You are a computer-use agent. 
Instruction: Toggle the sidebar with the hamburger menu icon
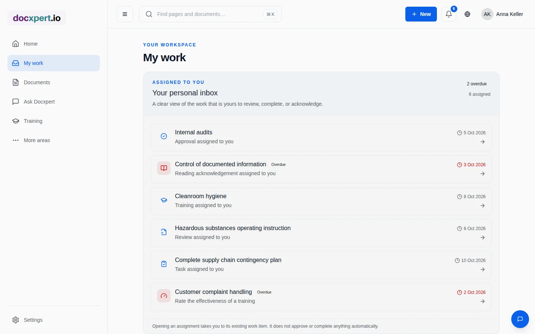tap(125, 14)
